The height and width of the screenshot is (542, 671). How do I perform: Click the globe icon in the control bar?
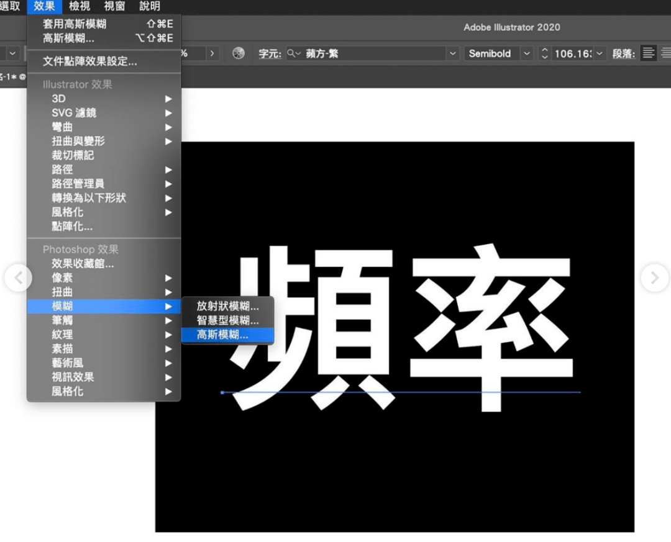238,53
